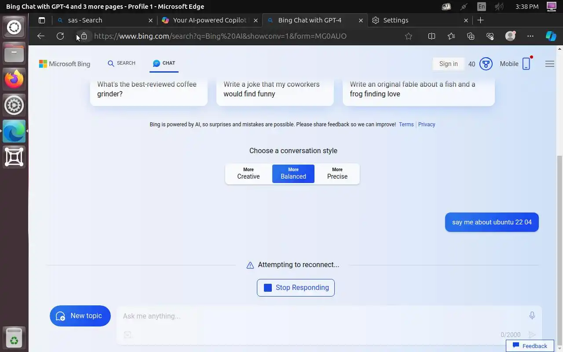The width and height of the screenshot is (563, 352).
Task: Open the split screen icon
Action: pyautogui.click(x=431, y=36)
